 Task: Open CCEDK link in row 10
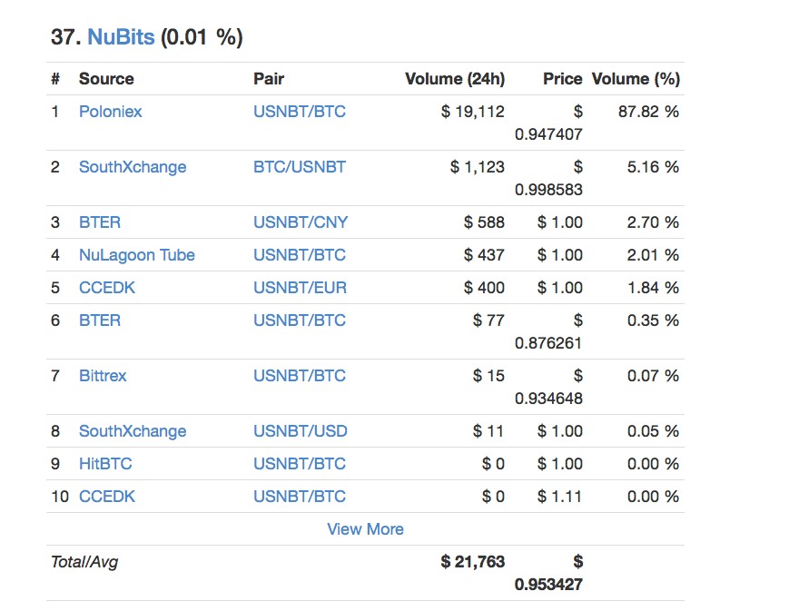pos(107,497)
